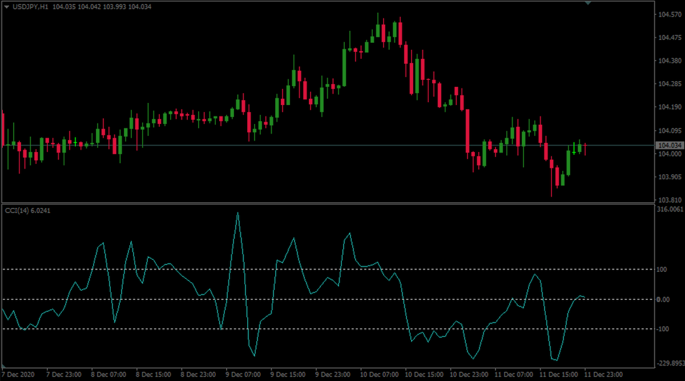Click the 10 Dec 15:00 time axis label
Screen dimensions: 685x381
[424, 375]
